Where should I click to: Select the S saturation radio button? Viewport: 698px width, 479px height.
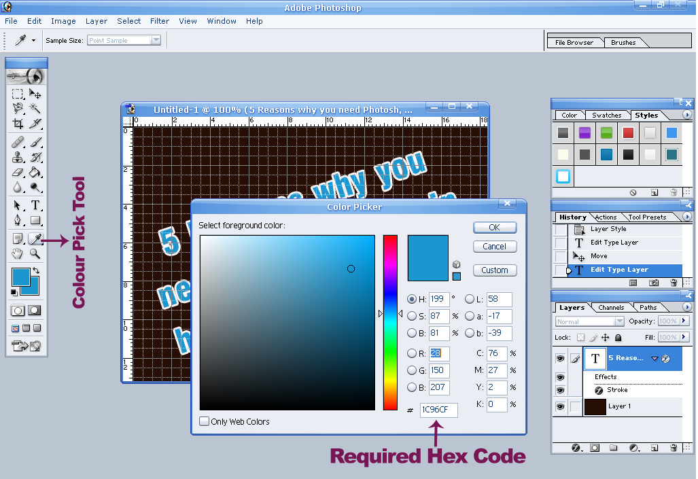click(x=412, y=316)
